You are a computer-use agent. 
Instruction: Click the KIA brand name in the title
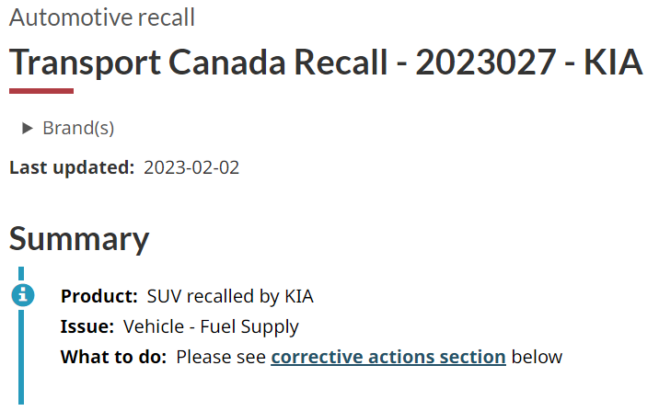(613, 63)
